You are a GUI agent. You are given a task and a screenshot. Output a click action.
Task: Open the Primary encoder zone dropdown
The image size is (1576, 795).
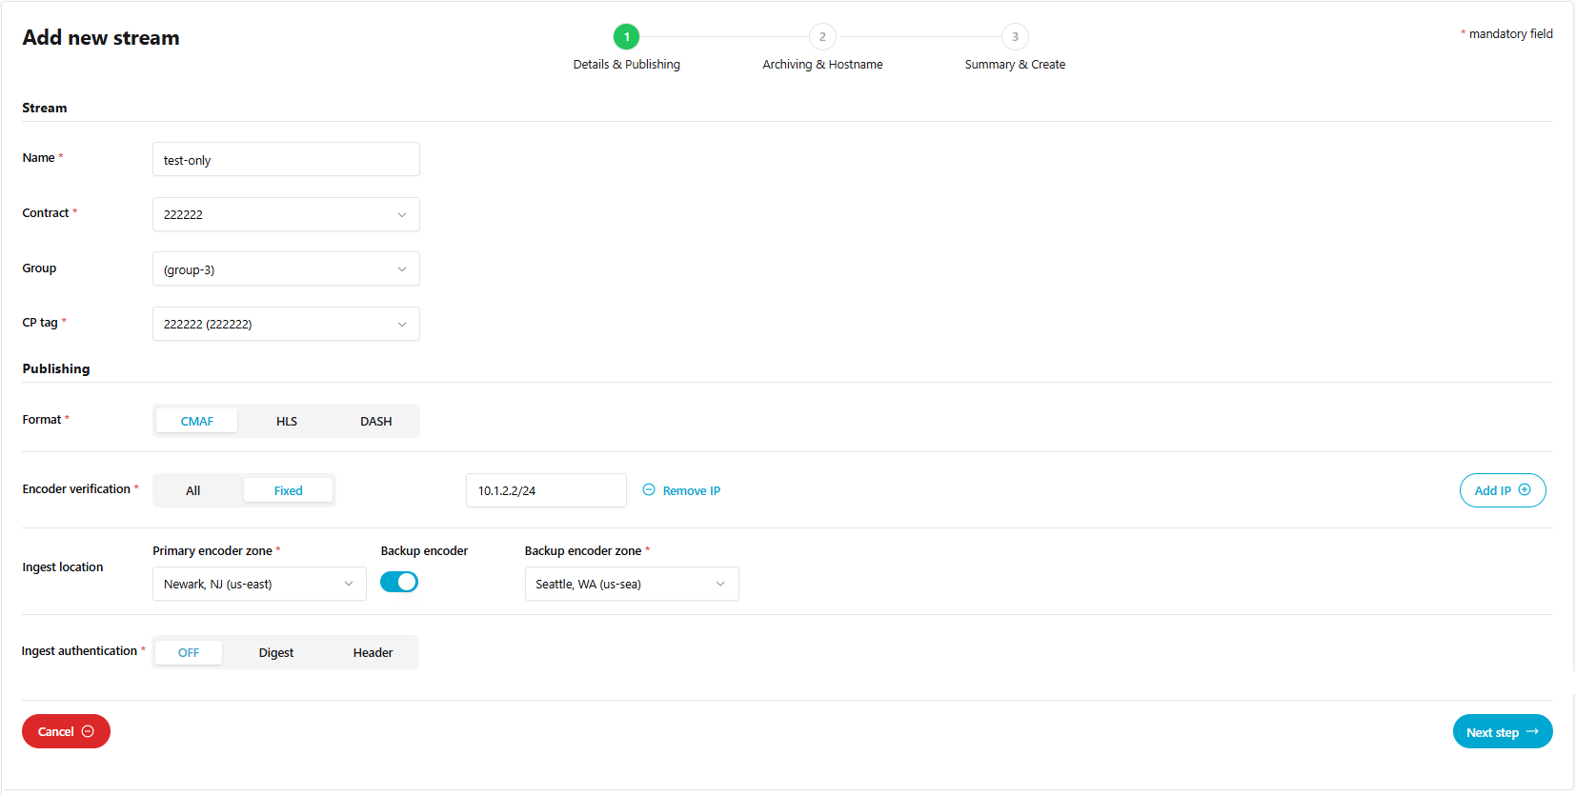click(x=259, y=584)
